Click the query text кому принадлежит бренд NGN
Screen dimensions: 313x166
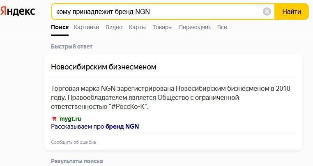tap(103, 12)
